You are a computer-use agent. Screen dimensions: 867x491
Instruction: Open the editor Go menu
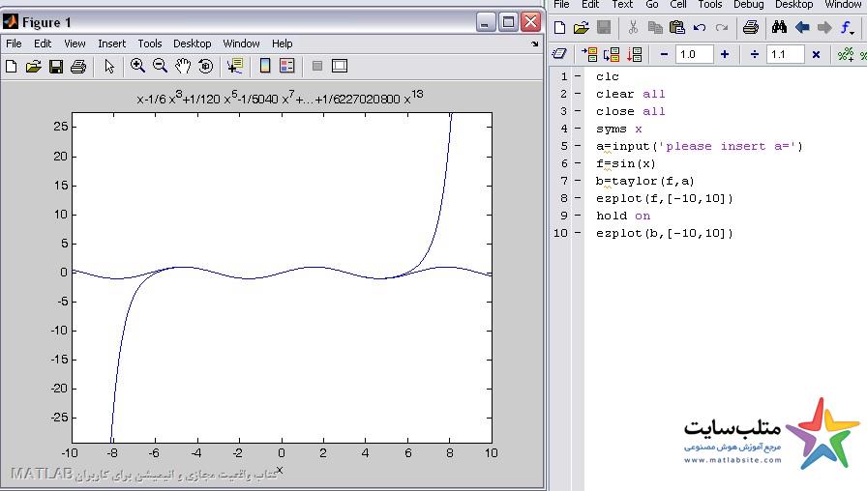click(652, 5)
